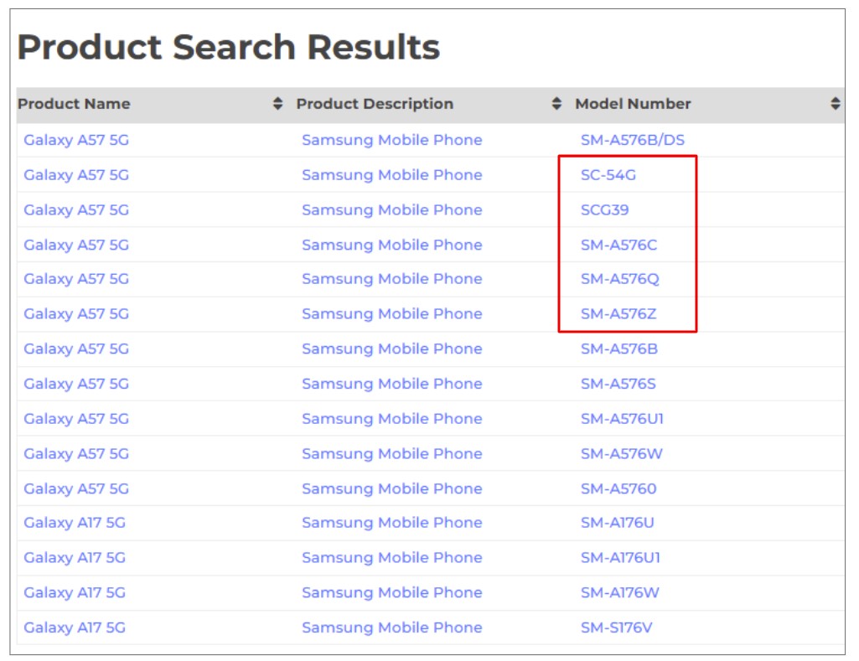Open Galaxy A57 5G link in SM-A576B row
Image resolution: width=859 pixels, height=661 pixels.
(x=76, y=349)
